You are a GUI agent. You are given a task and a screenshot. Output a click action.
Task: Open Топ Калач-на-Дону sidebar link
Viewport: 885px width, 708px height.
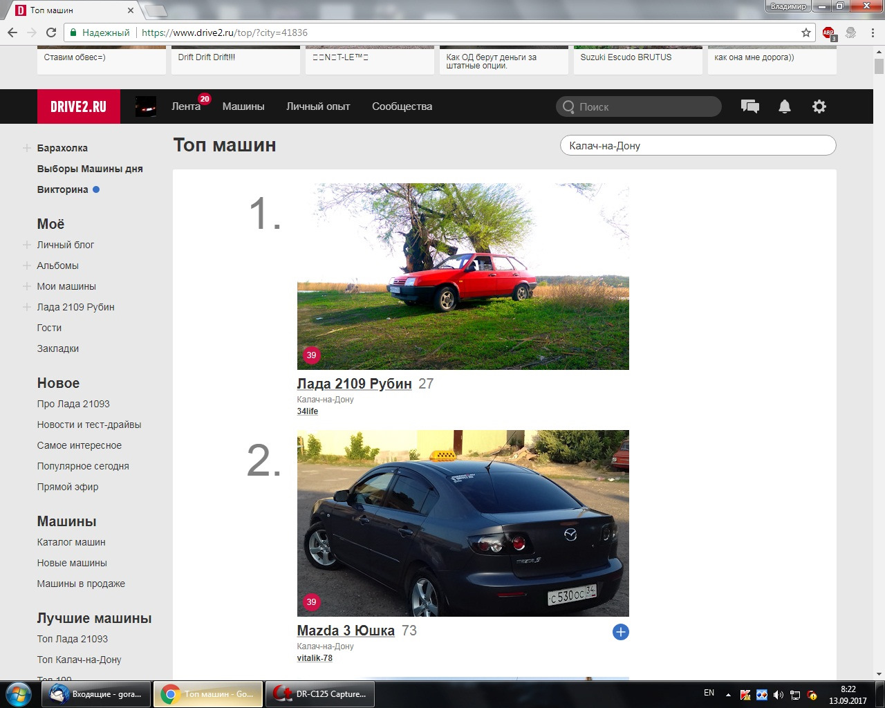(x=80, y=660)
